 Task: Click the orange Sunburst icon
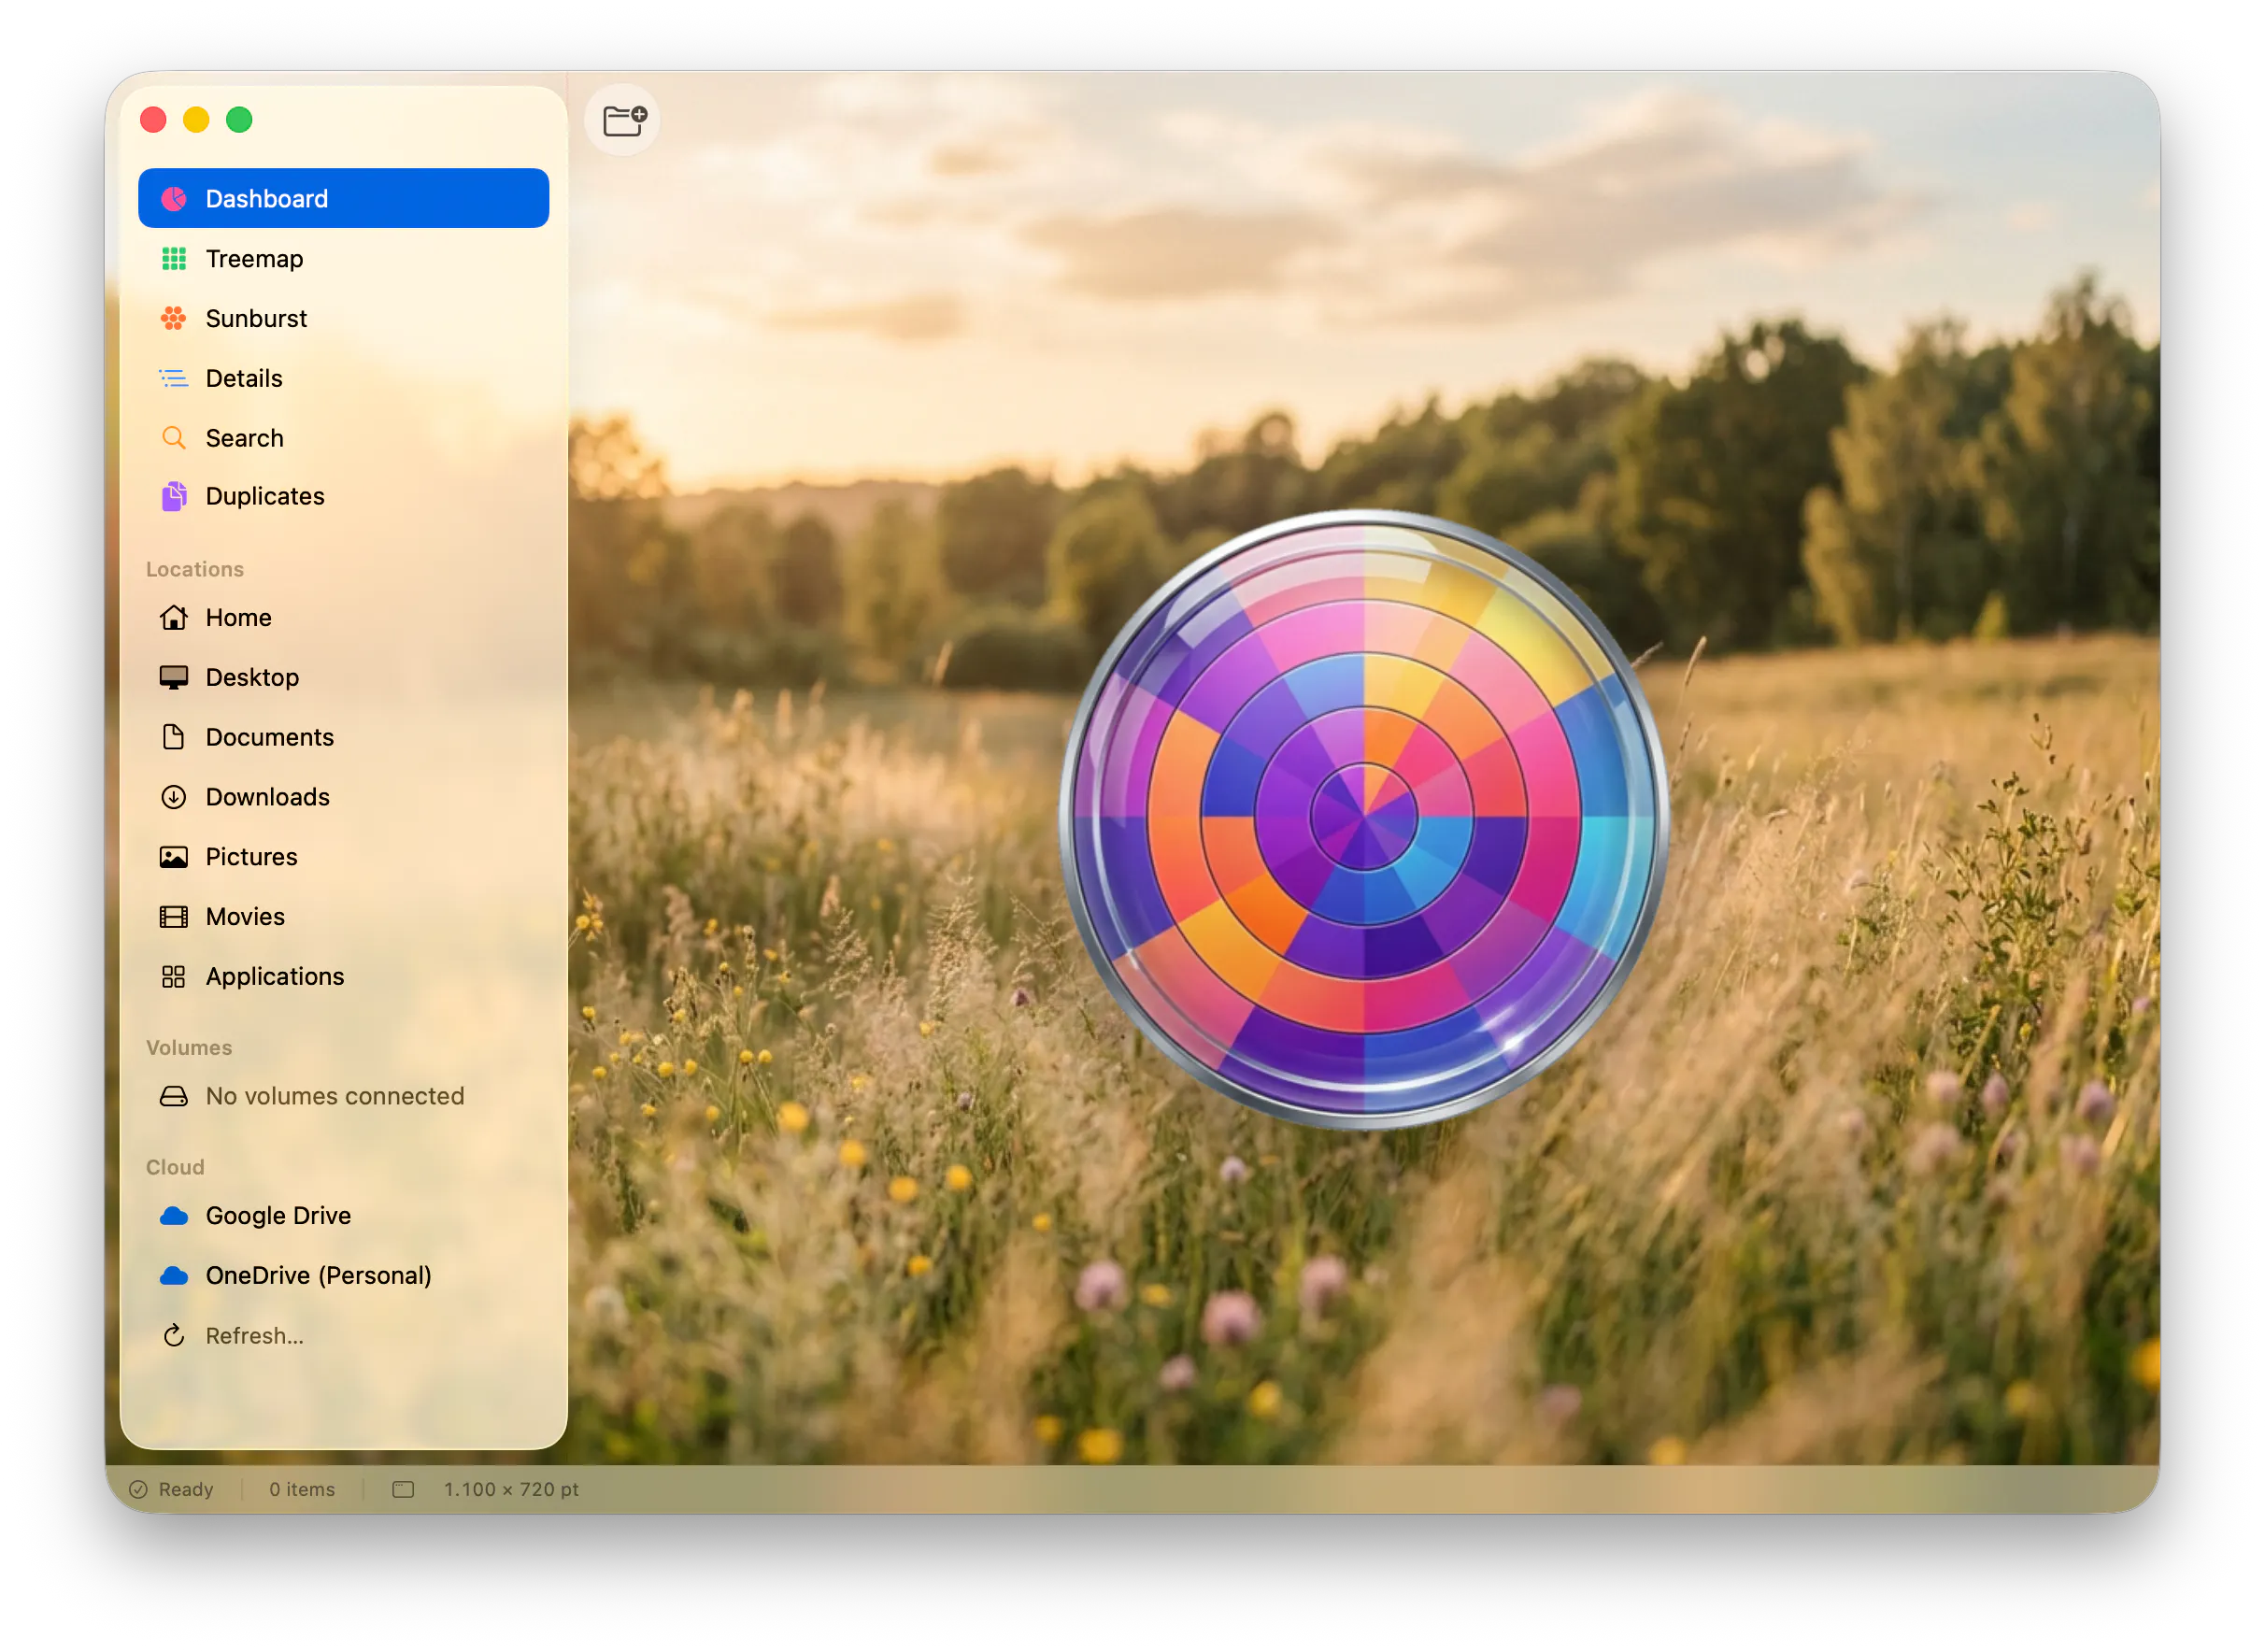point(174,319)
